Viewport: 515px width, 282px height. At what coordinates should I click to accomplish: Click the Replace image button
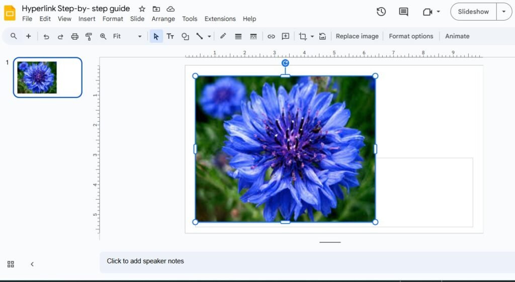(x=357, y=36)
